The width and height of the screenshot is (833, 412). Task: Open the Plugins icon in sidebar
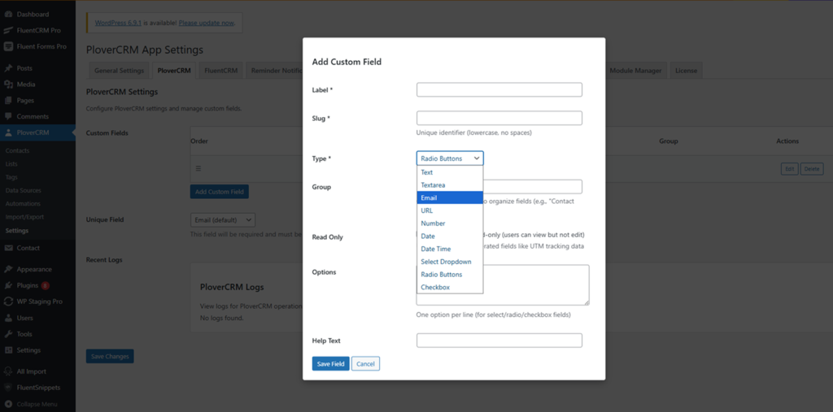click(x=8, y=285)
